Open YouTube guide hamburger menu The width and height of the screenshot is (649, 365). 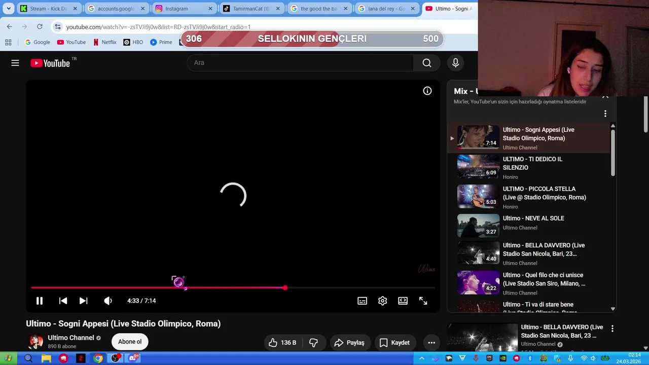(x=15, y=63)
